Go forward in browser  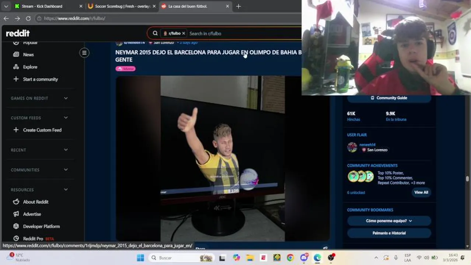tap(17, 18)
